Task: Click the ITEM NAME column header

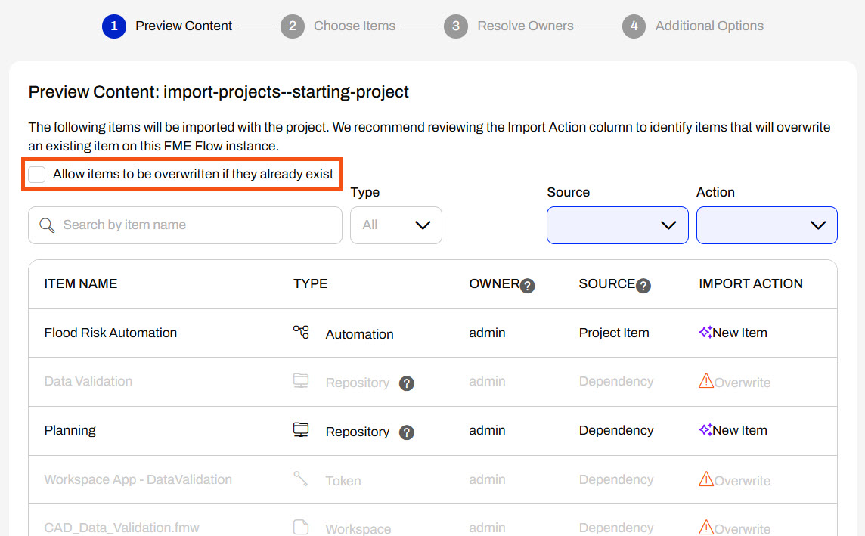Action: [x=81, y=284]
